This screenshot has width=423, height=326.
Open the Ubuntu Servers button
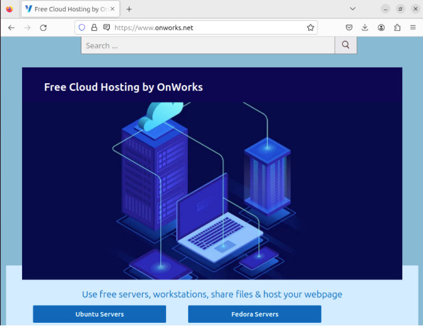click(x=100, y=314)
